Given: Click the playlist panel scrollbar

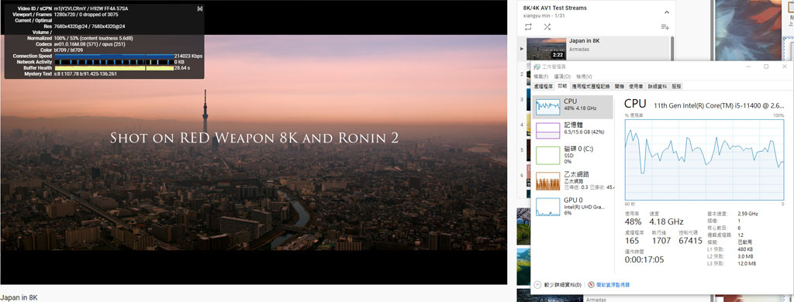Looking at the screenshot, I should click(x=672, y=48).
